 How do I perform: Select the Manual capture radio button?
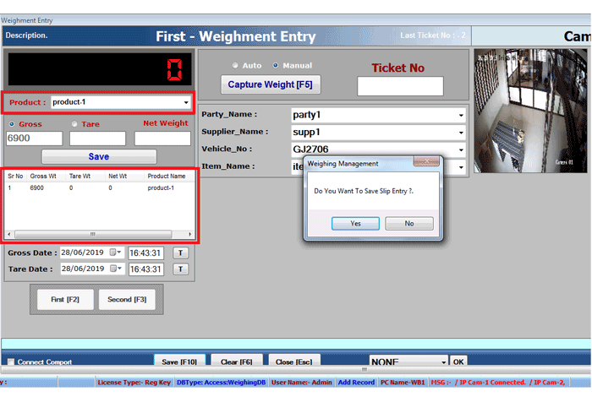(276, 66)
